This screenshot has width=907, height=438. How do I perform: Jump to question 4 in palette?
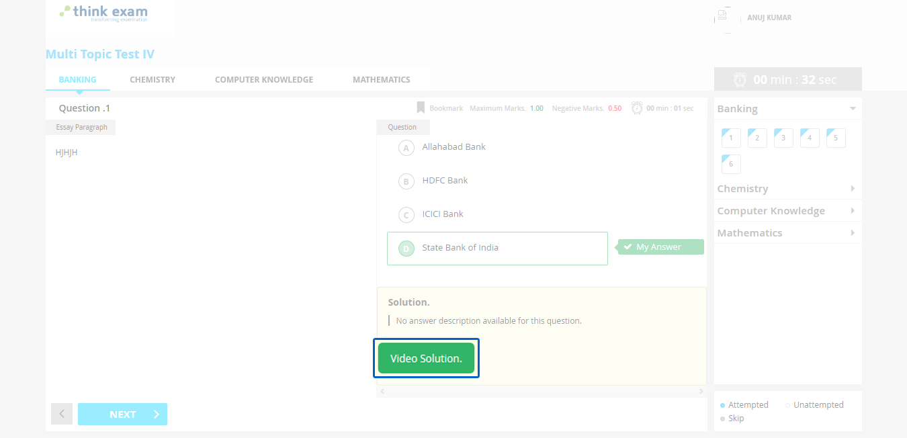pyautogui.click(x=810, y=138)
